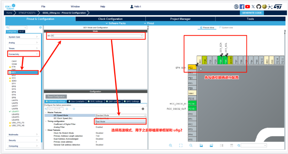Image resolution: width=288 pixels, height=154 pixels.
Task: Toggle the horizontal split view icon
Action: pyautogui.click(x=231, y=146)
